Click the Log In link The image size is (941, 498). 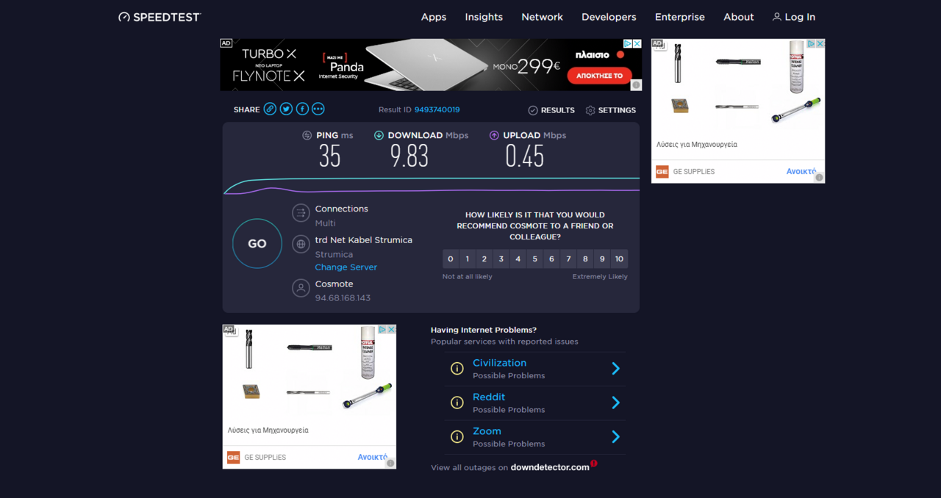tap(800, 17)
